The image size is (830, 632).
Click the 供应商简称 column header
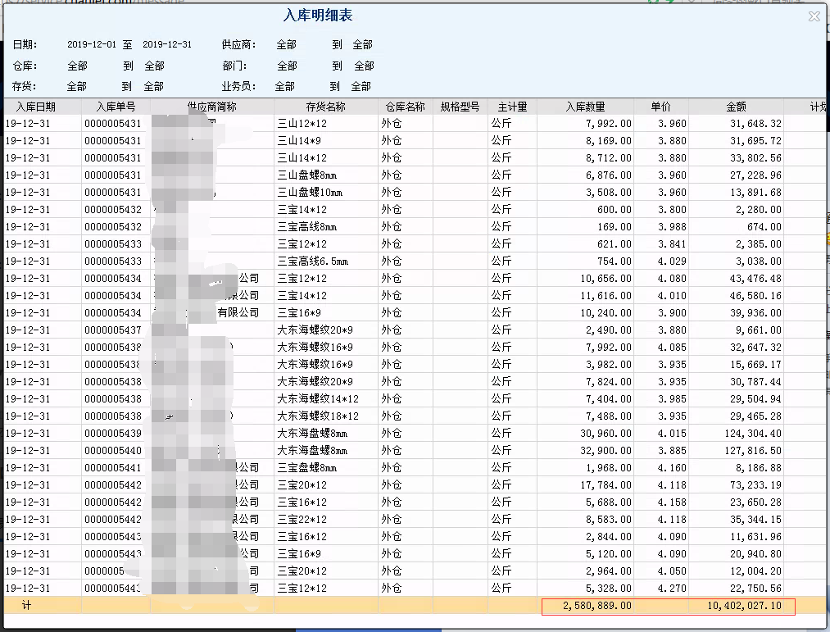coord(212,107)
